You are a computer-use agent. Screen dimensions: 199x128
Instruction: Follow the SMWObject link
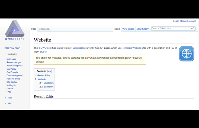45,48
